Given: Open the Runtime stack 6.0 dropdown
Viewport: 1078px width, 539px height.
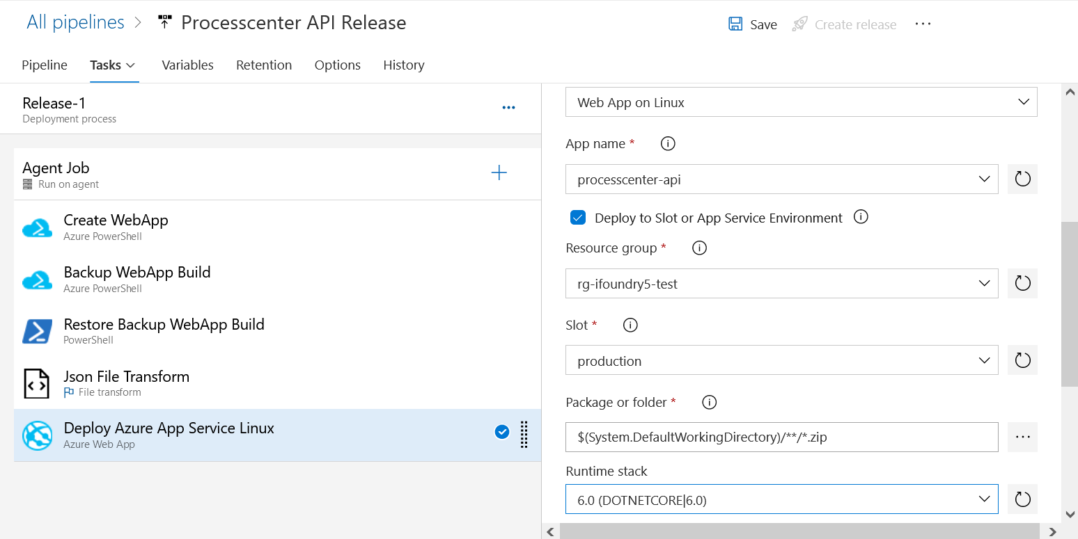Looking at the screenshot, I should (781, 499).
